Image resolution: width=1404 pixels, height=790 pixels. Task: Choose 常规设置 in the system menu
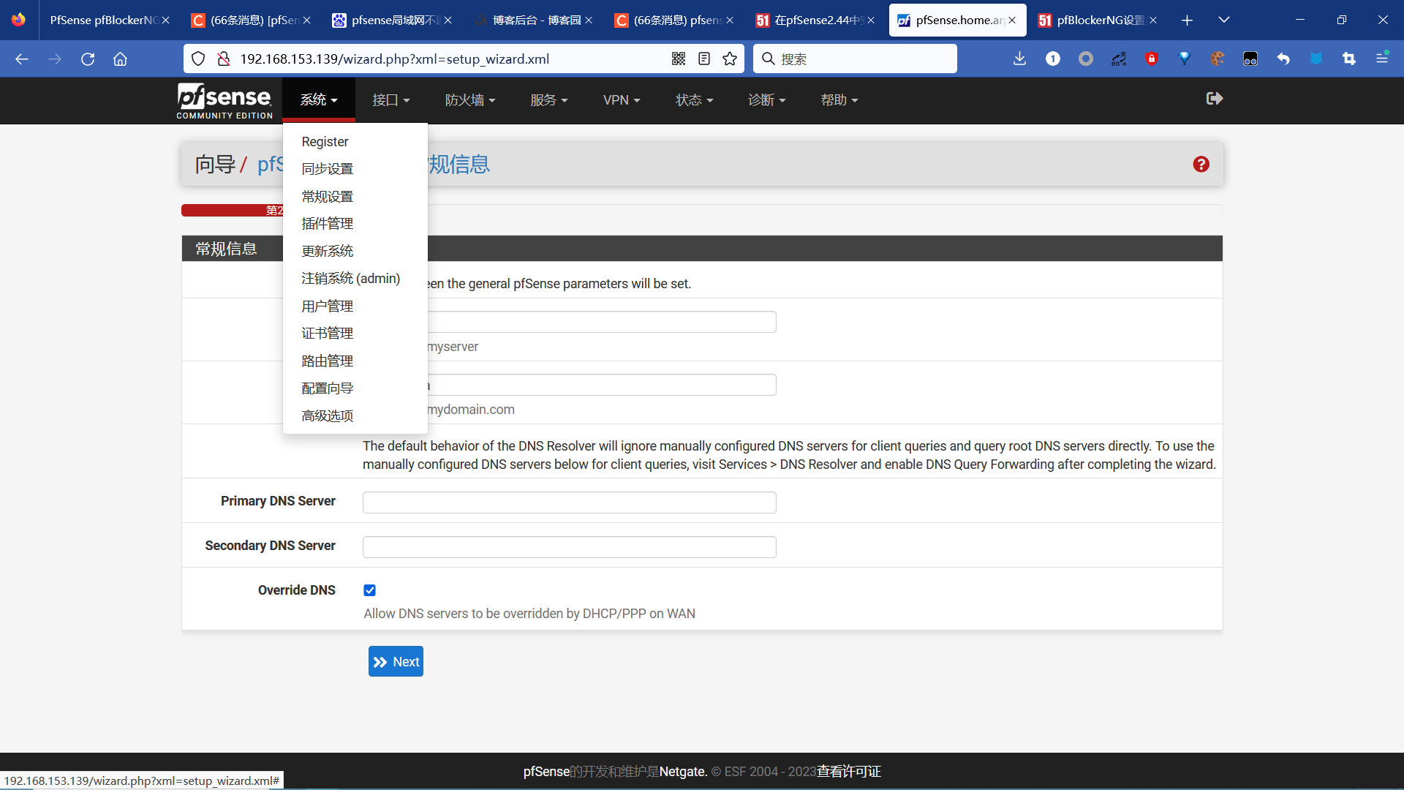pos(355,197)
